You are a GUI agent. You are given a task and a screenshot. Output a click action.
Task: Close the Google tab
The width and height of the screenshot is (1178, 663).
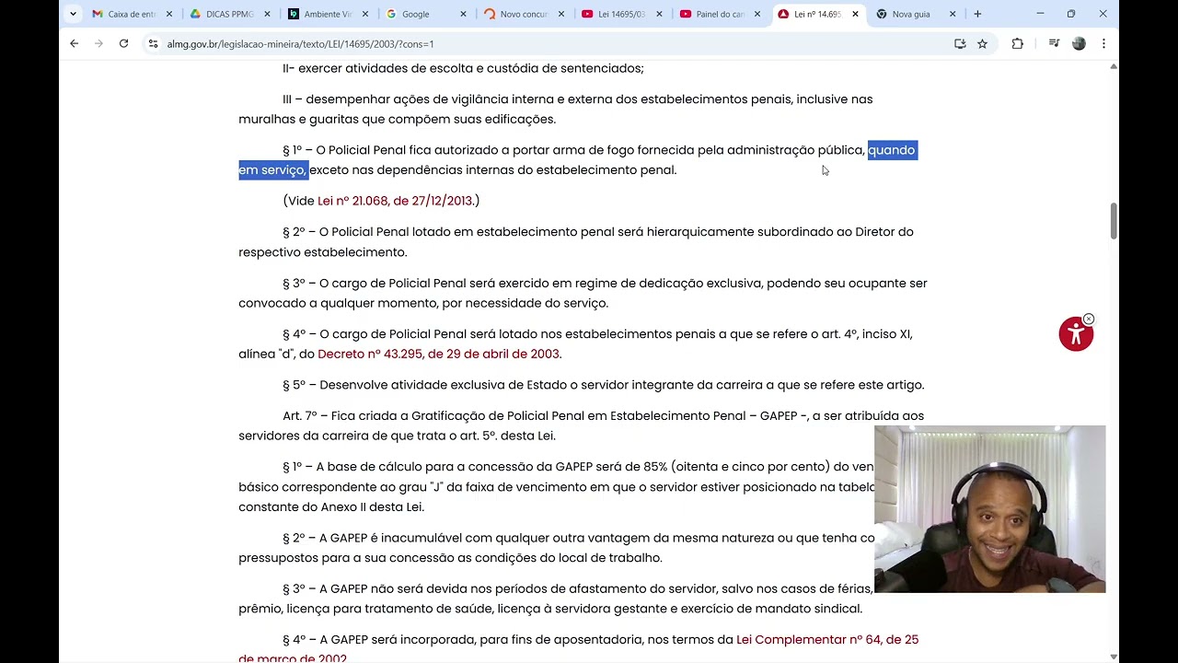pyautogui.click(x=463, y=14)
